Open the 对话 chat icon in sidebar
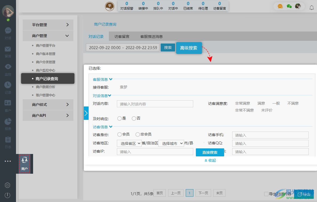 point(8,31)
